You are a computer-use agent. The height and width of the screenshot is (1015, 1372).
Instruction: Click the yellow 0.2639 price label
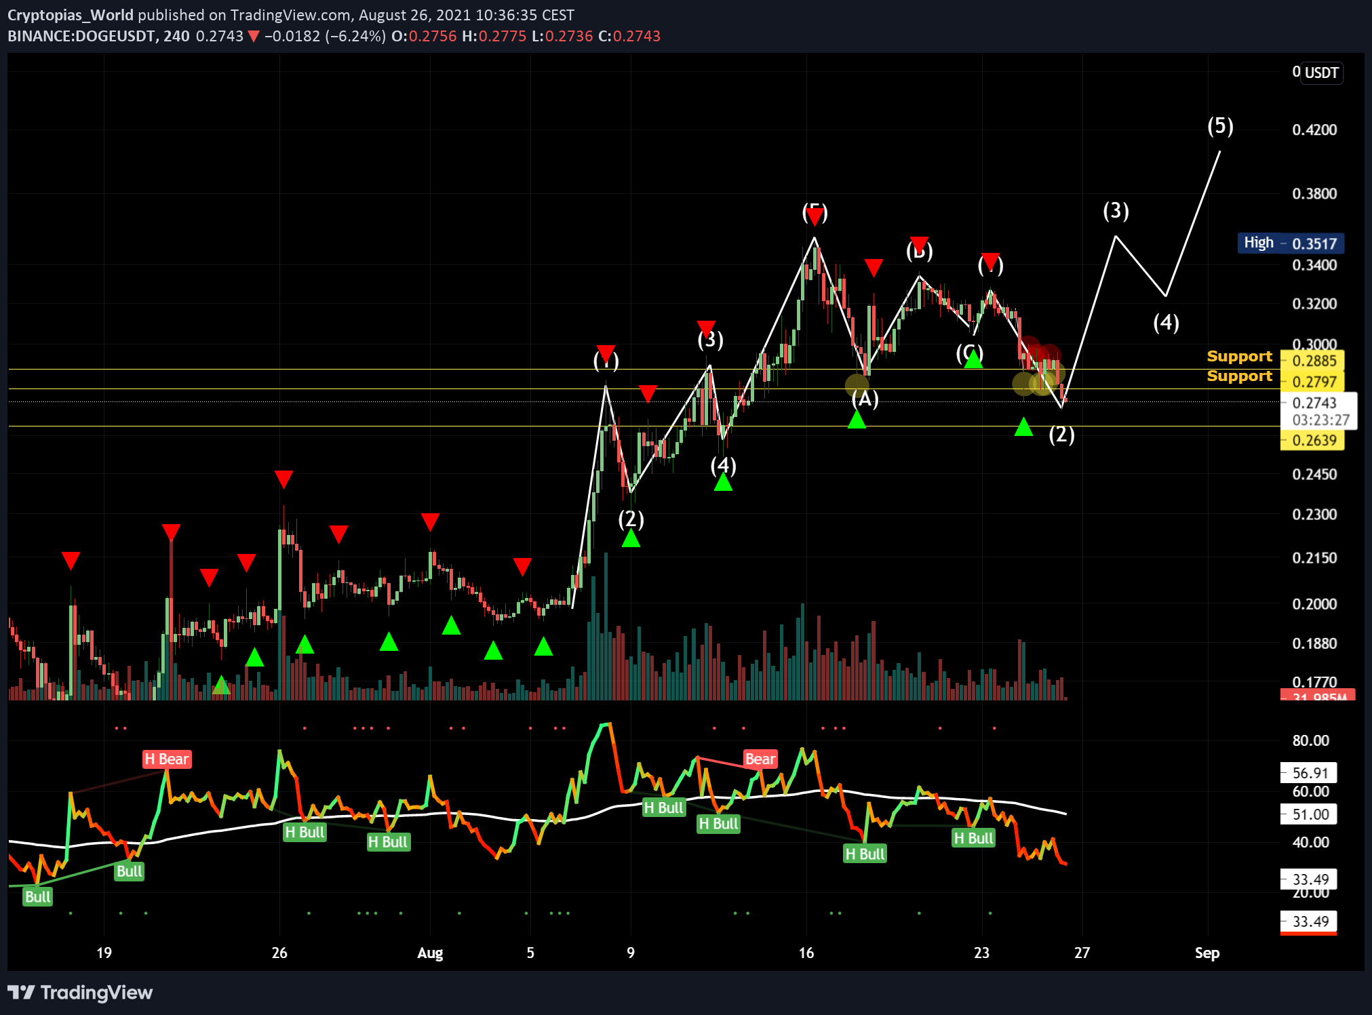click(1312, 440)
